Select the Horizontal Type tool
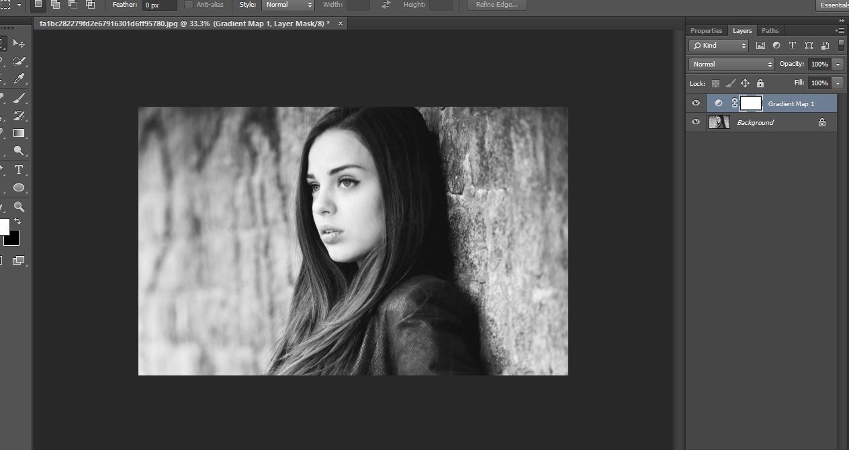 [19, 169]
